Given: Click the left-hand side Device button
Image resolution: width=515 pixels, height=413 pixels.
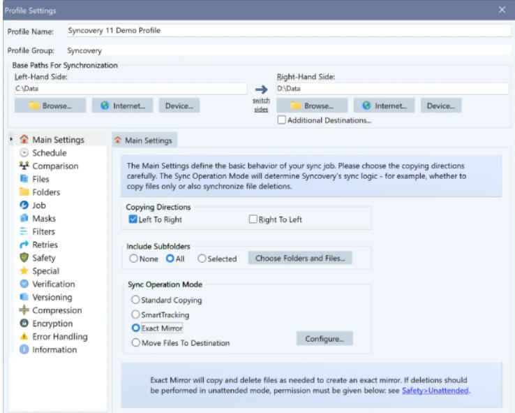Looking at the screenshot, I should click(179, 106).
